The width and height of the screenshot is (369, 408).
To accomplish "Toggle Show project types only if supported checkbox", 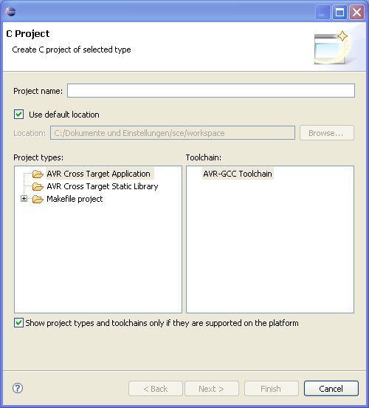I will (x=18, y=323).
